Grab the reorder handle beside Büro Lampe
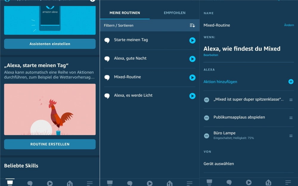Viewport: 298px width, 186px height. click(291, 136)
